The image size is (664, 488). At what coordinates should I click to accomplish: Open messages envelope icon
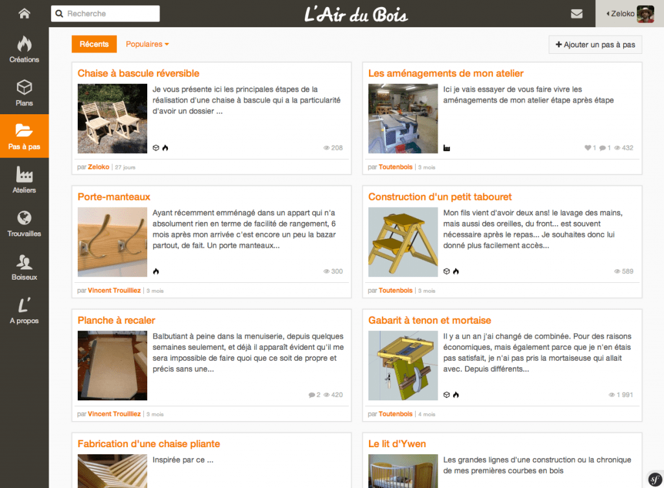(576, 14)
